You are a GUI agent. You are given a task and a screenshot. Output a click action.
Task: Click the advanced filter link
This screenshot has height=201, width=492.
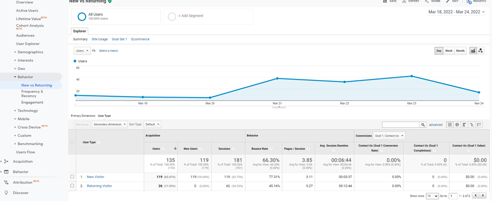(436, 124)
